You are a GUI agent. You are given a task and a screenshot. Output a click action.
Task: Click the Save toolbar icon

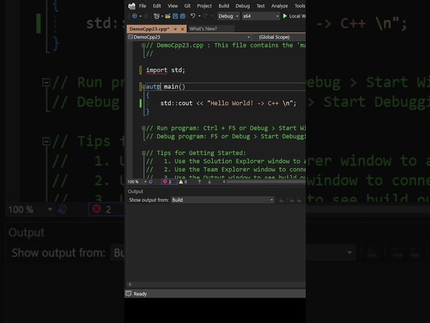pyautogui.click(x=175, y=16)
